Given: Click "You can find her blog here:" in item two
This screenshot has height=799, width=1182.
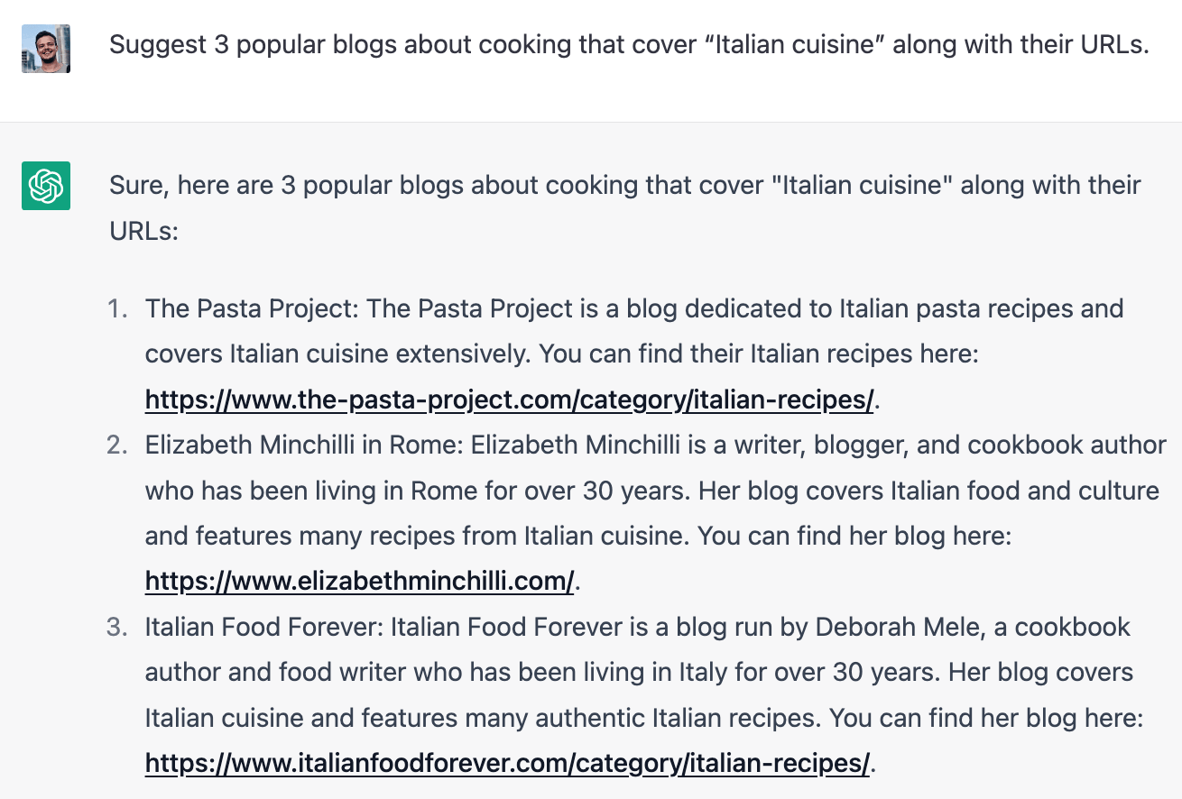Looking at the screenshot, I should pyautogui.click(x=855, y=536).
